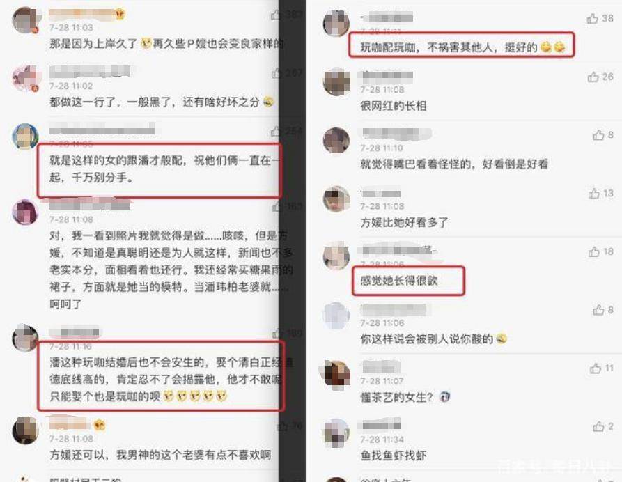This screenshot has height=482, width=622.
Task: Like the '鱼找鱼虾找虾' comment
Action: tap(598, 426)
